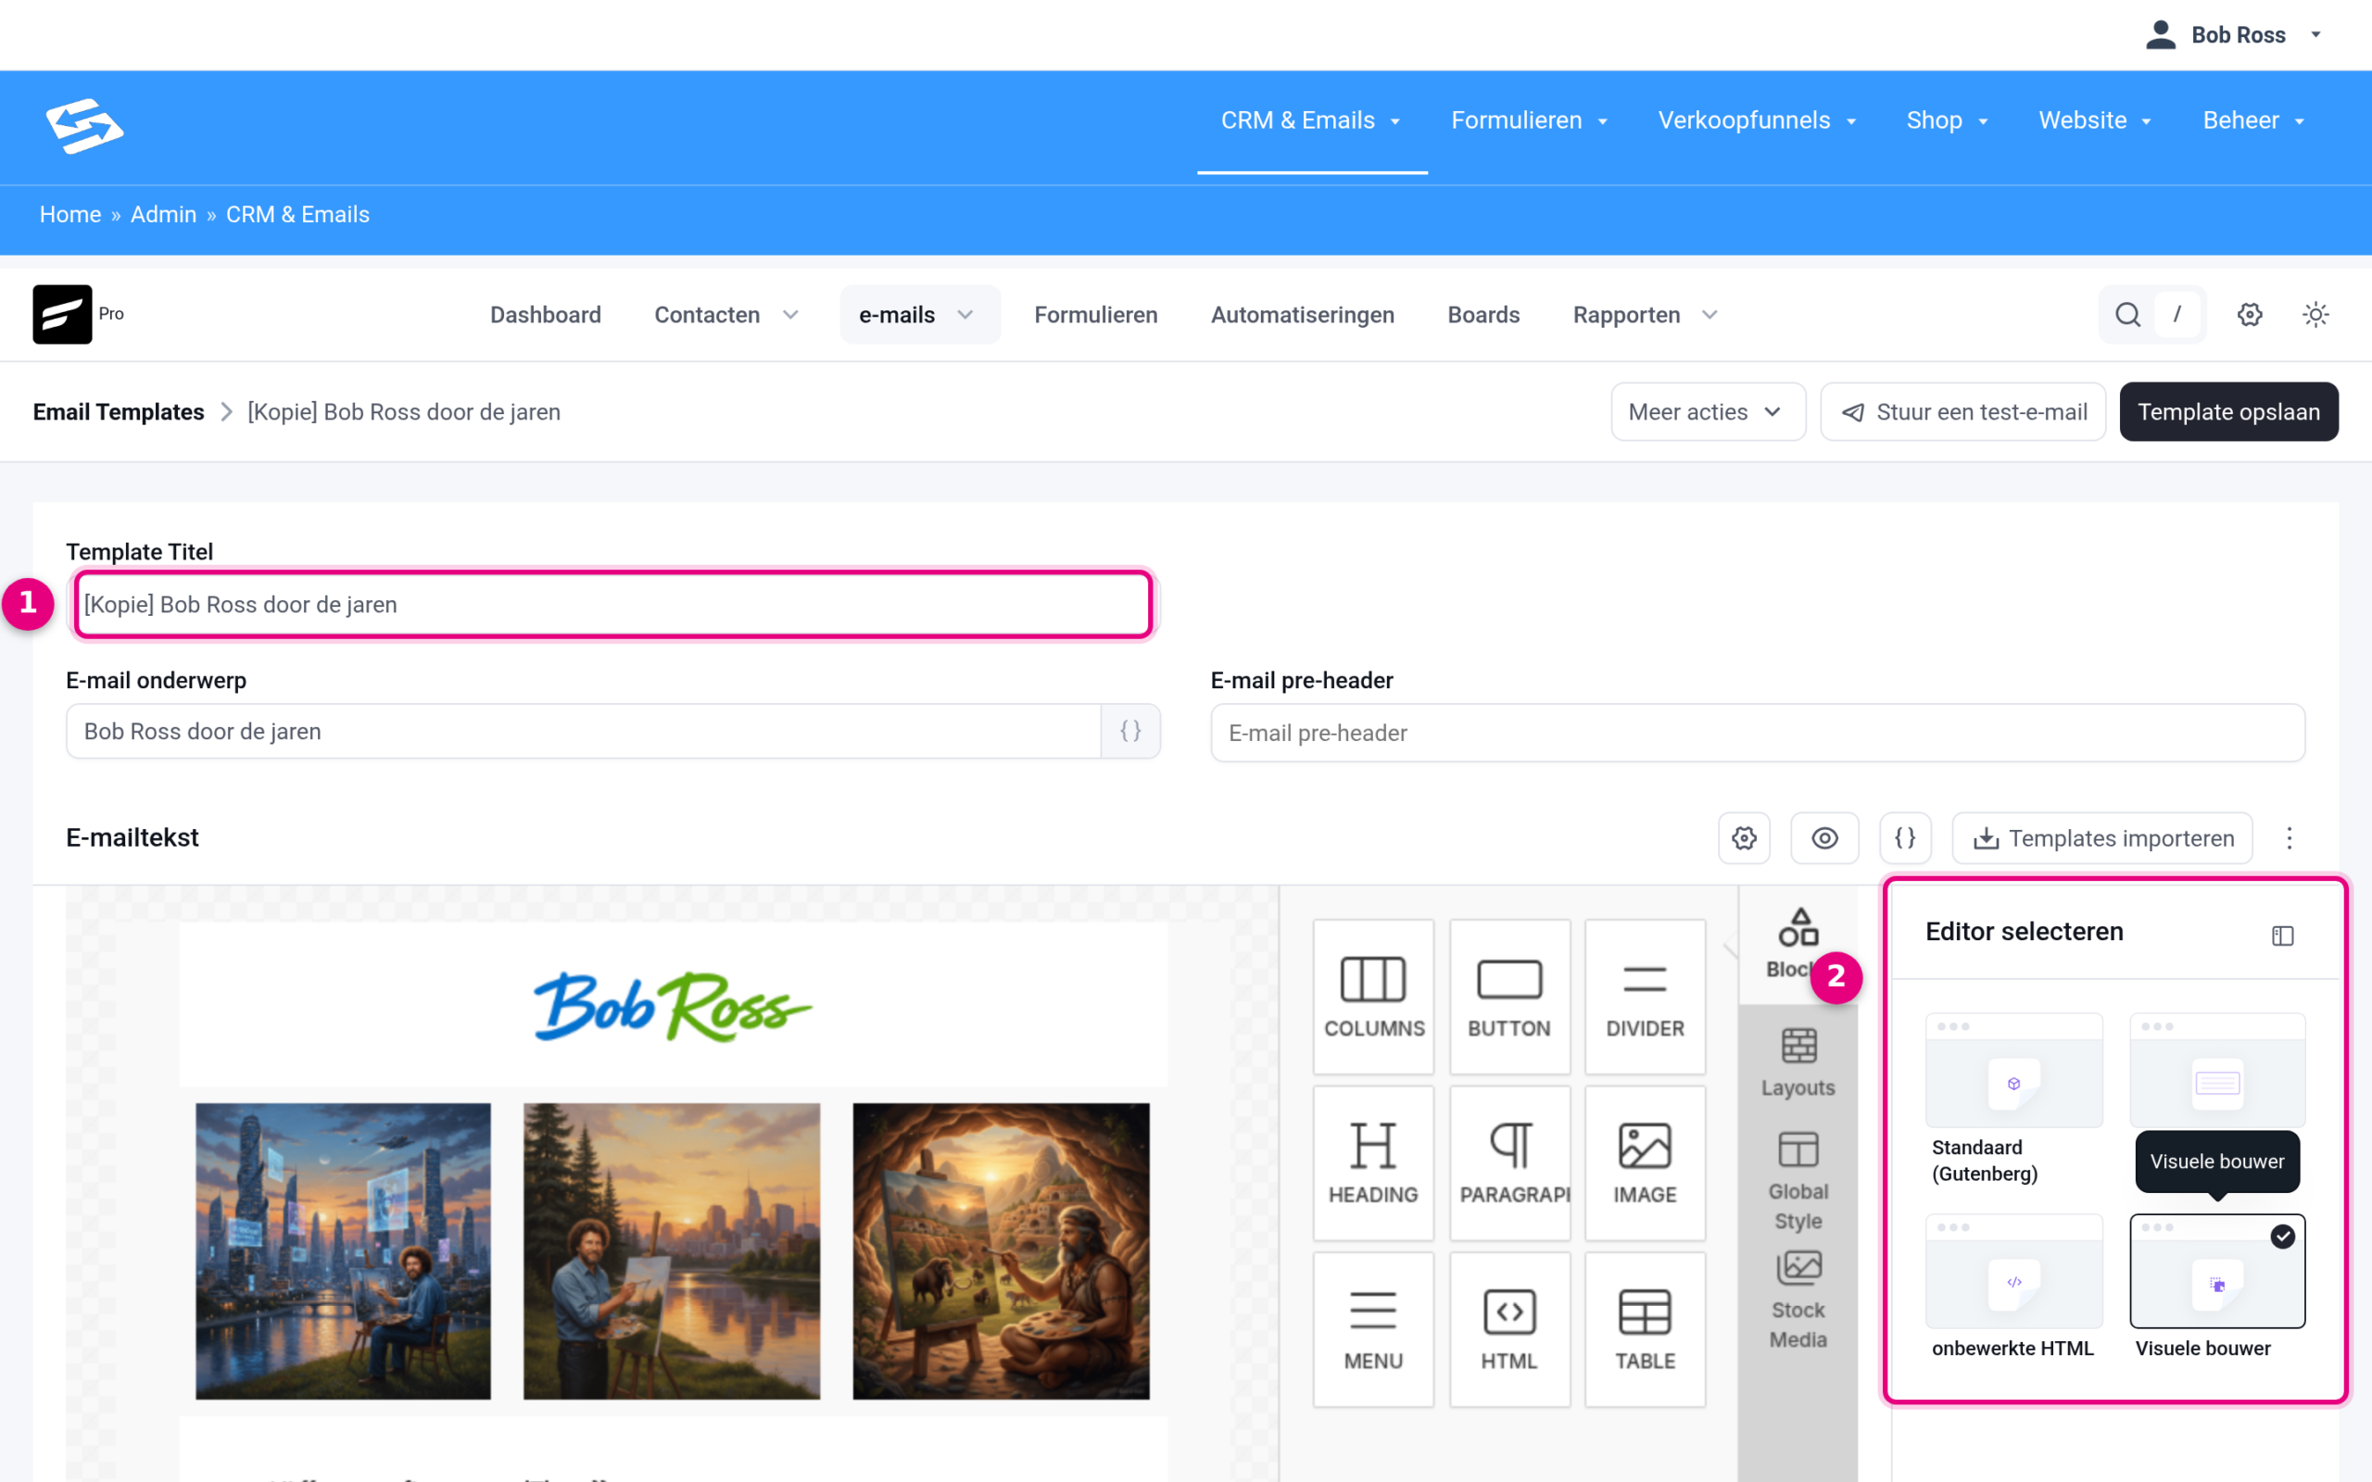Add a MENU block
The width and height of the screenshot is (2372, 1482).
(1373, 1330)
